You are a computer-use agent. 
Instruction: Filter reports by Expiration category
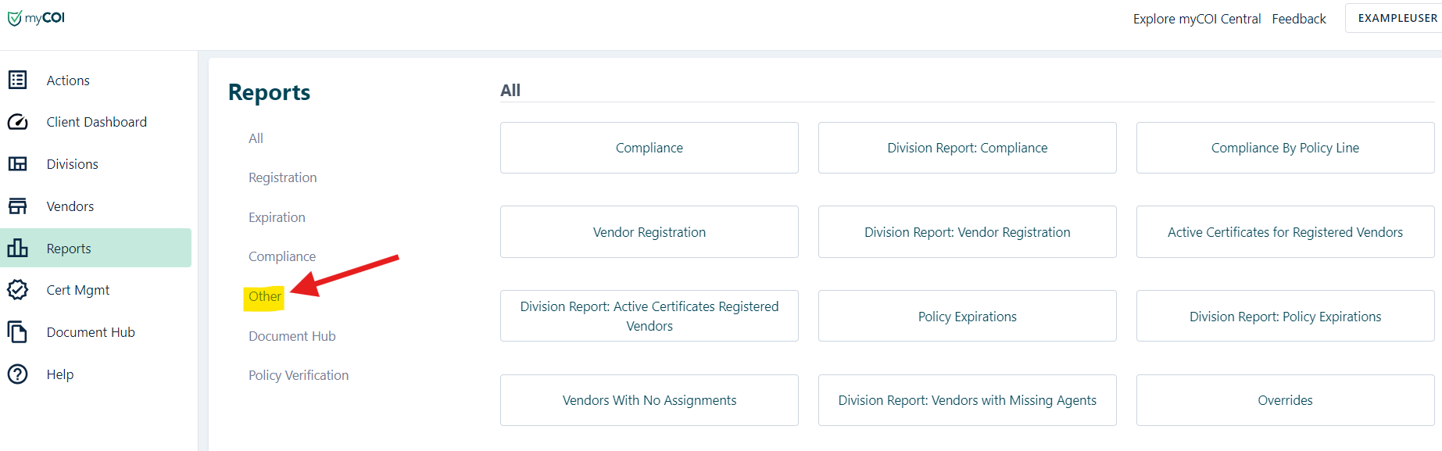point(277,217)
